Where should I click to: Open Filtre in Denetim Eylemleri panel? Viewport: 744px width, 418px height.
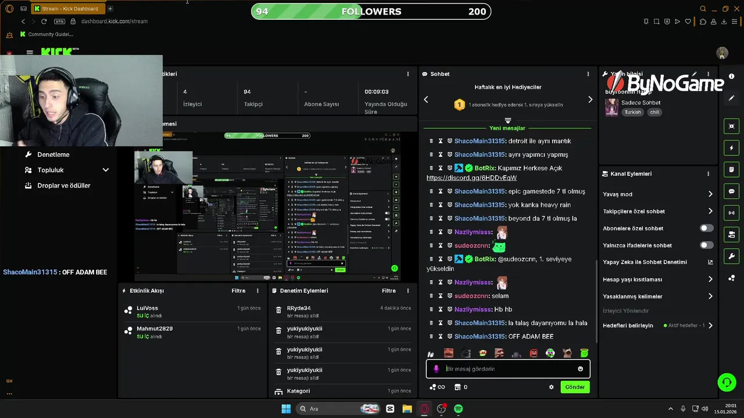tap(389, 291)
